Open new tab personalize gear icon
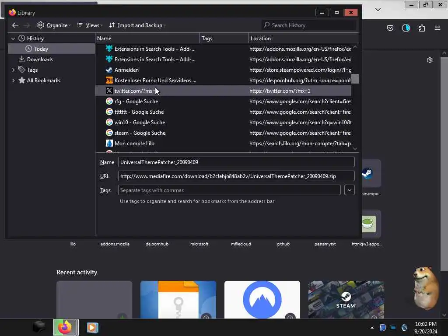Image resolution: width=448 pixels, height=336 pixels. [x=430, y=60]
